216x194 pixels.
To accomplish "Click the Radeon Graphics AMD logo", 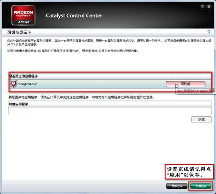I will [x=23, y=16].
